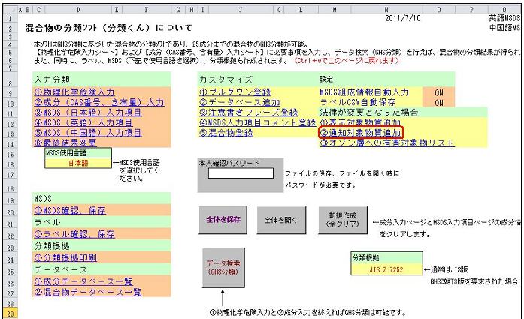Click the 本人確認パスワード input box
The image size is (524, 319).
[238, 173]
